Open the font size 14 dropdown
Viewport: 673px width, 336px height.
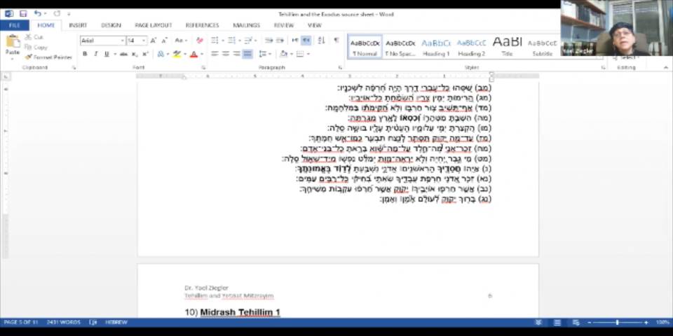[x=144, y=41]
